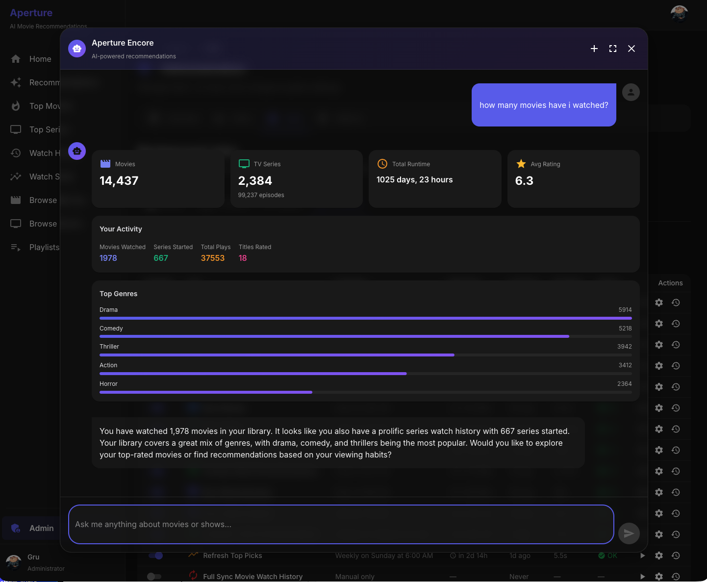
Task: Click the profile avatar in the top-right corner
Action: [x=679, y=14]
